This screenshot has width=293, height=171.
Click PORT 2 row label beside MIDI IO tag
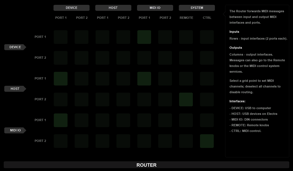(x=40, y=141)
